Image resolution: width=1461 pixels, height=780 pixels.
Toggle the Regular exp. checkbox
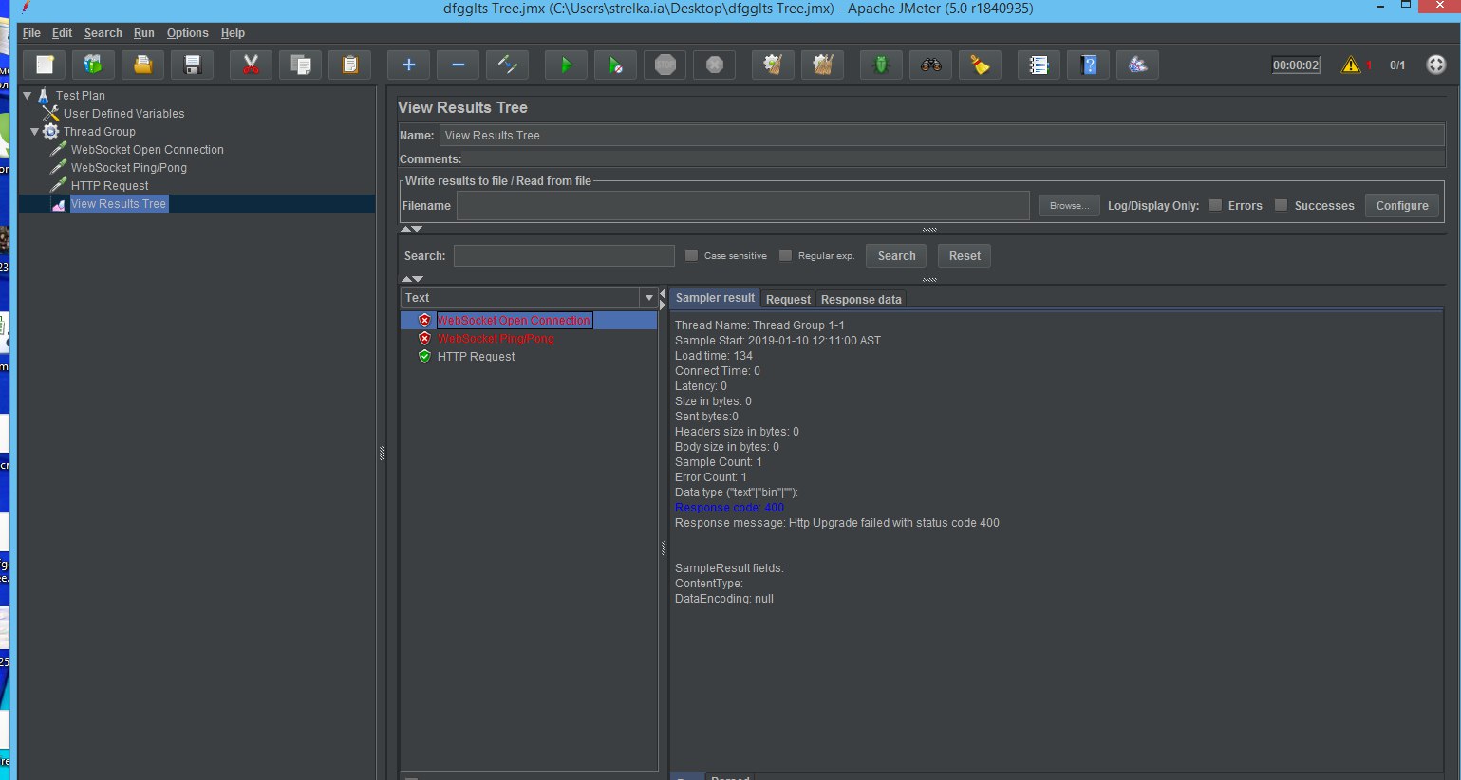pos(785,255)
